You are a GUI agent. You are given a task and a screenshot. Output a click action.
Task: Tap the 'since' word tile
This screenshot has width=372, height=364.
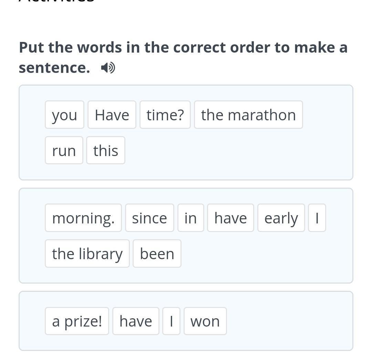pyautogui.click(x=149, y=218)
